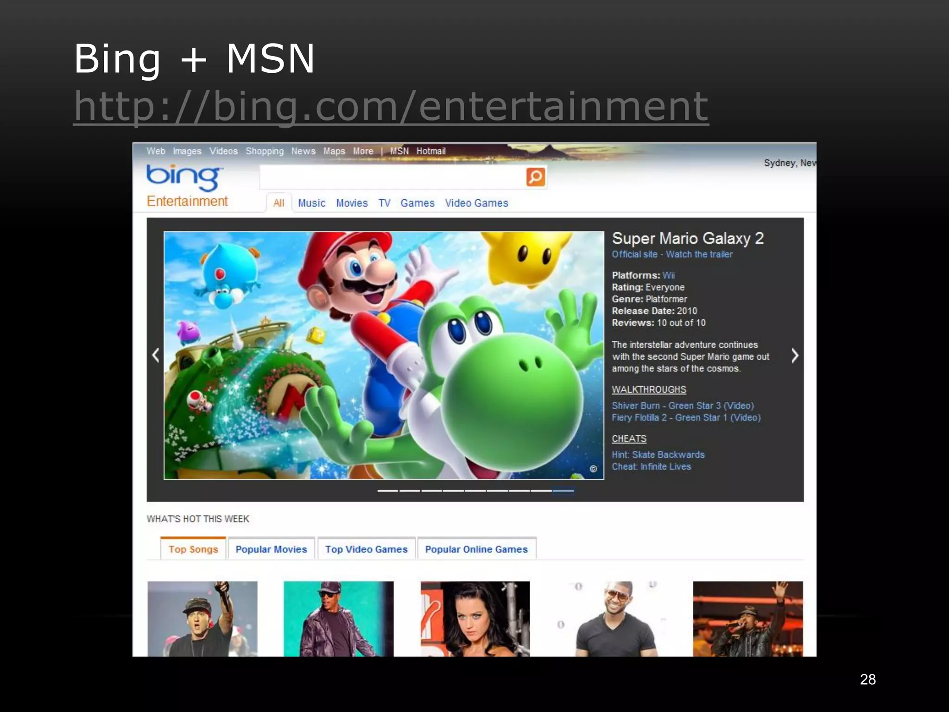Open Hint: Skate Backwards link
949x712 pixels.
[x=658, y=455]
